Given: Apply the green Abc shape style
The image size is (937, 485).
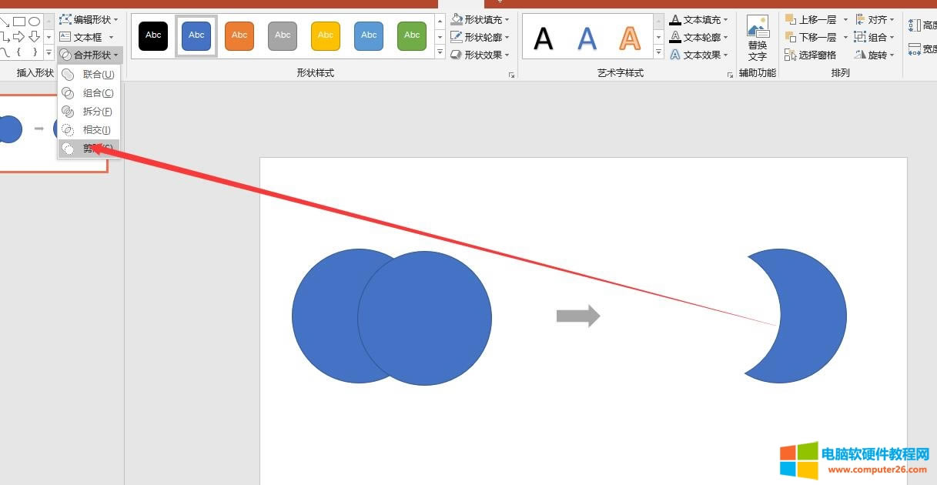Looking at the screenshot, I should point(412,35).
